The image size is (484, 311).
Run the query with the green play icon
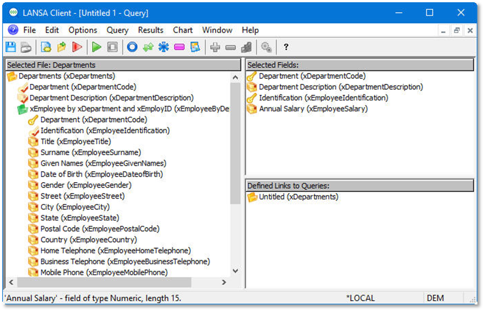[x=97, y=47]
